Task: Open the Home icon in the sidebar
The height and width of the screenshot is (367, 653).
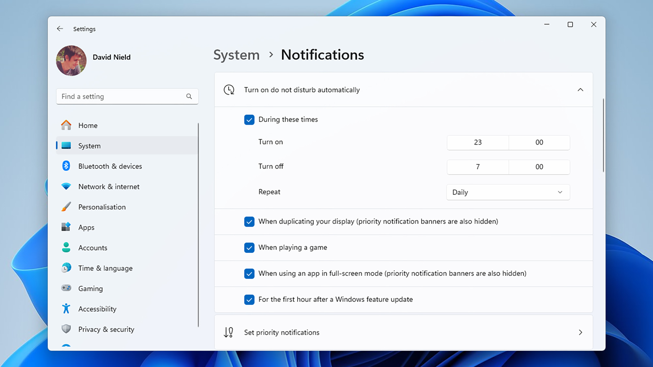Action: click(66, 125)
